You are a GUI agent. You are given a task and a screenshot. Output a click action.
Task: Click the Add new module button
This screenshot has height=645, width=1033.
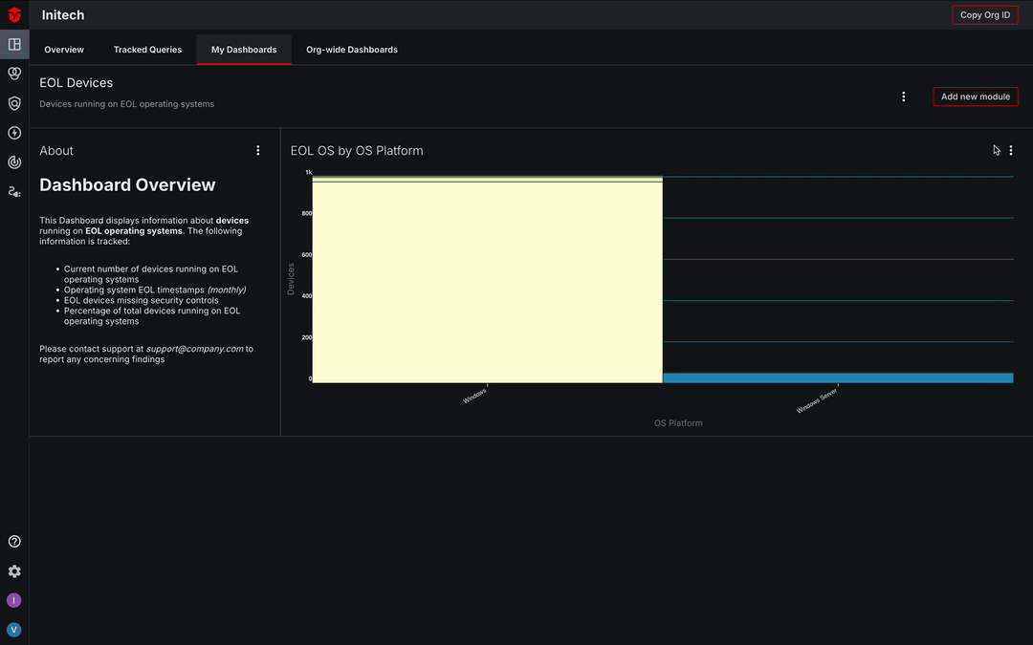tap(976, 97)
